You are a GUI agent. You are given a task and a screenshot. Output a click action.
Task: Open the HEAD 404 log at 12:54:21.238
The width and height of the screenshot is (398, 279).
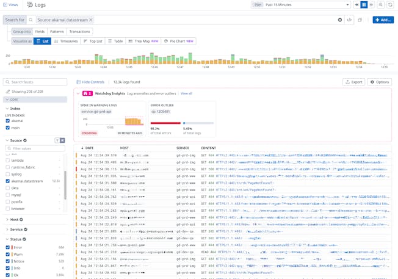coord(233,252)
